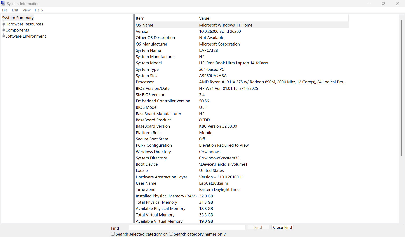Select the Hardware Resources category

coord(24,24)
